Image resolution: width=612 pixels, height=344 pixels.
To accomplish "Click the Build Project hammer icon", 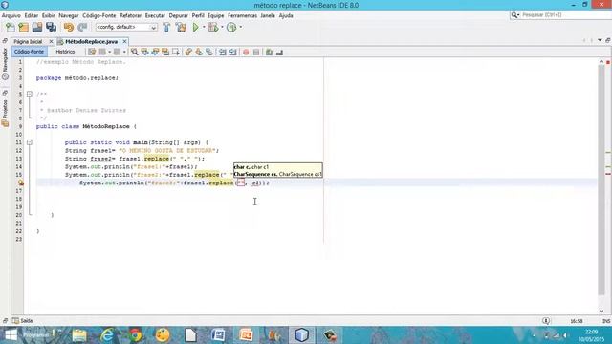I will click(x=166, y=27).
